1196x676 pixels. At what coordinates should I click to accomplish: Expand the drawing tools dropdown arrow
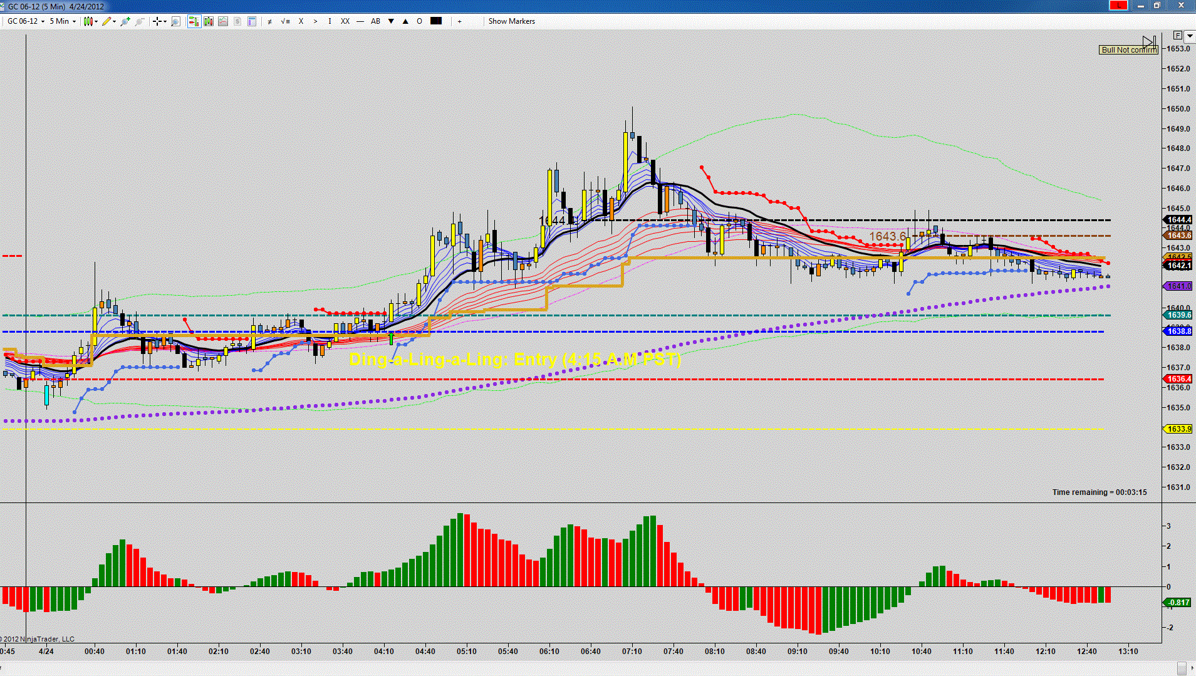click(114, 21)
